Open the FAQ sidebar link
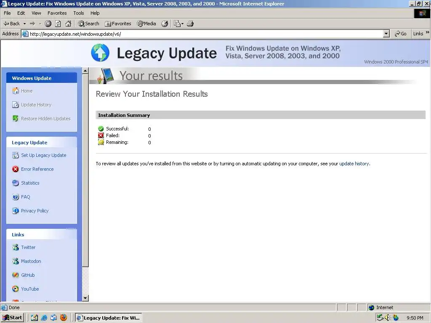The height and width of the screenshot is (323, 431). coord(25,197)
